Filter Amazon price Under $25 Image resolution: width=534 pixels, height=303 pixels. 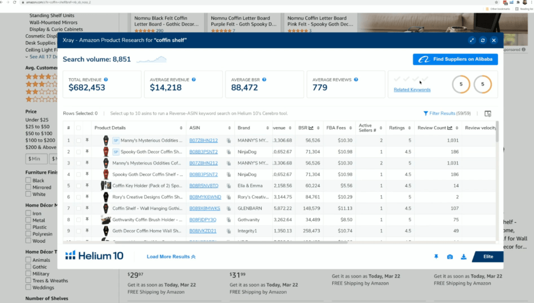37,120
